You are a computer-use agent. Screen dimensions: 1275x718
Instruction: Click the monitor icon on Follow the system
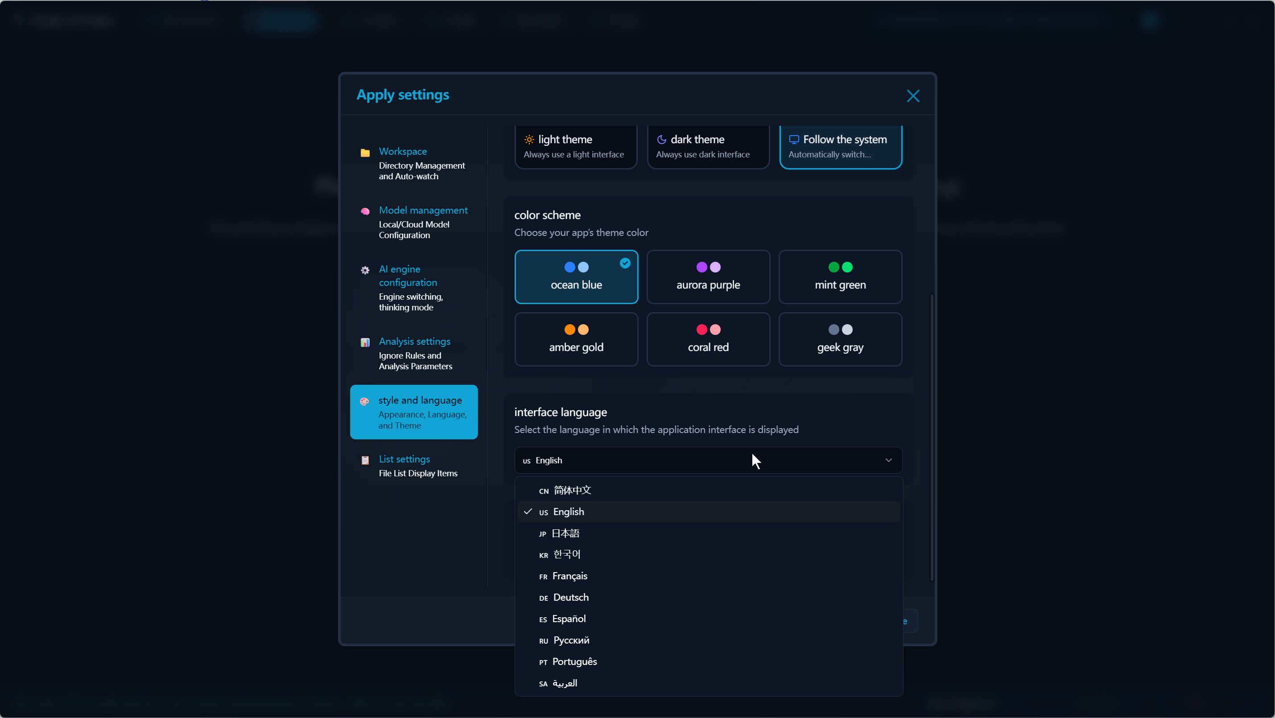pos(794,140)
